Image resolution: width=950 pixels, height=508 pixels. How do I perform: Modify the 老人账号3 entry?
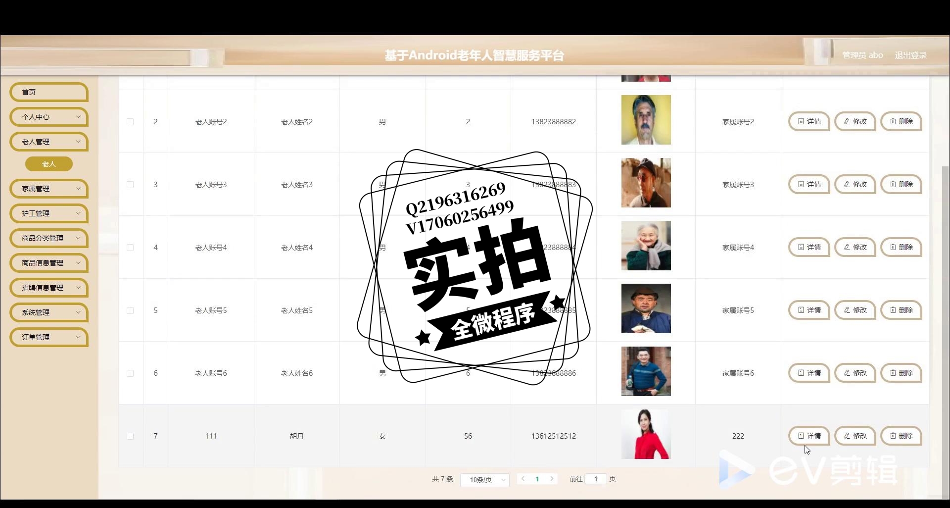pyautogui.click(x=855, y=184)
